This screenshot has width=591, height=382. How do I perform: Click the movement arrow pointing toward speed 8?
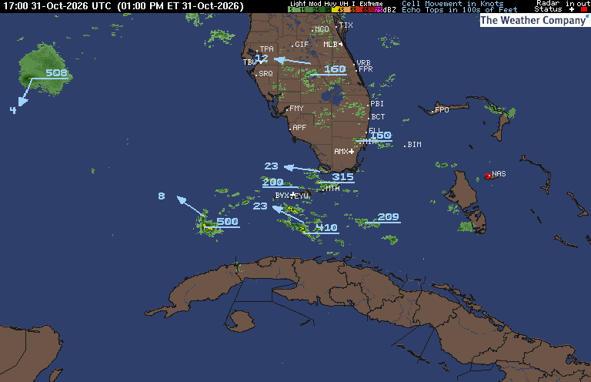[190, 206]
